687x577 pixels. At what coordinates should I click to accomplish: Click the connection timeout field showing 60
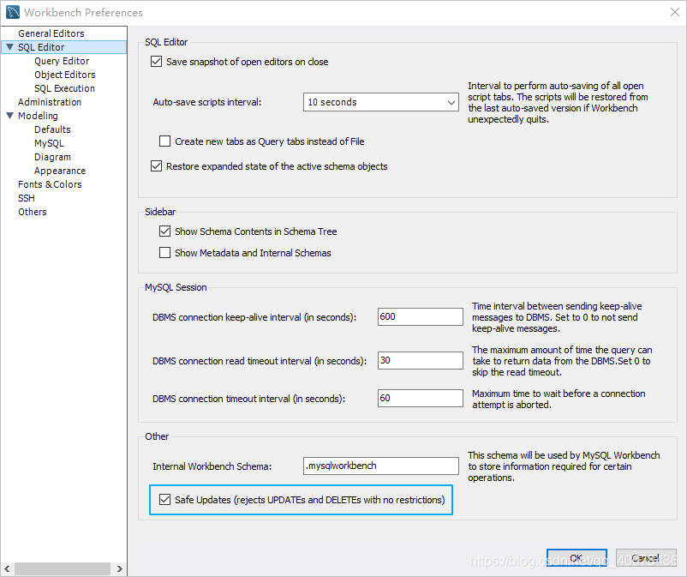421,398
